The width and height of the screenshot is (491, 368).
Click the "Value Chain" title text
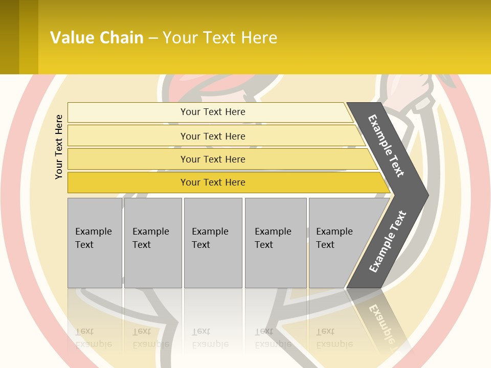[x=97, y=38]
